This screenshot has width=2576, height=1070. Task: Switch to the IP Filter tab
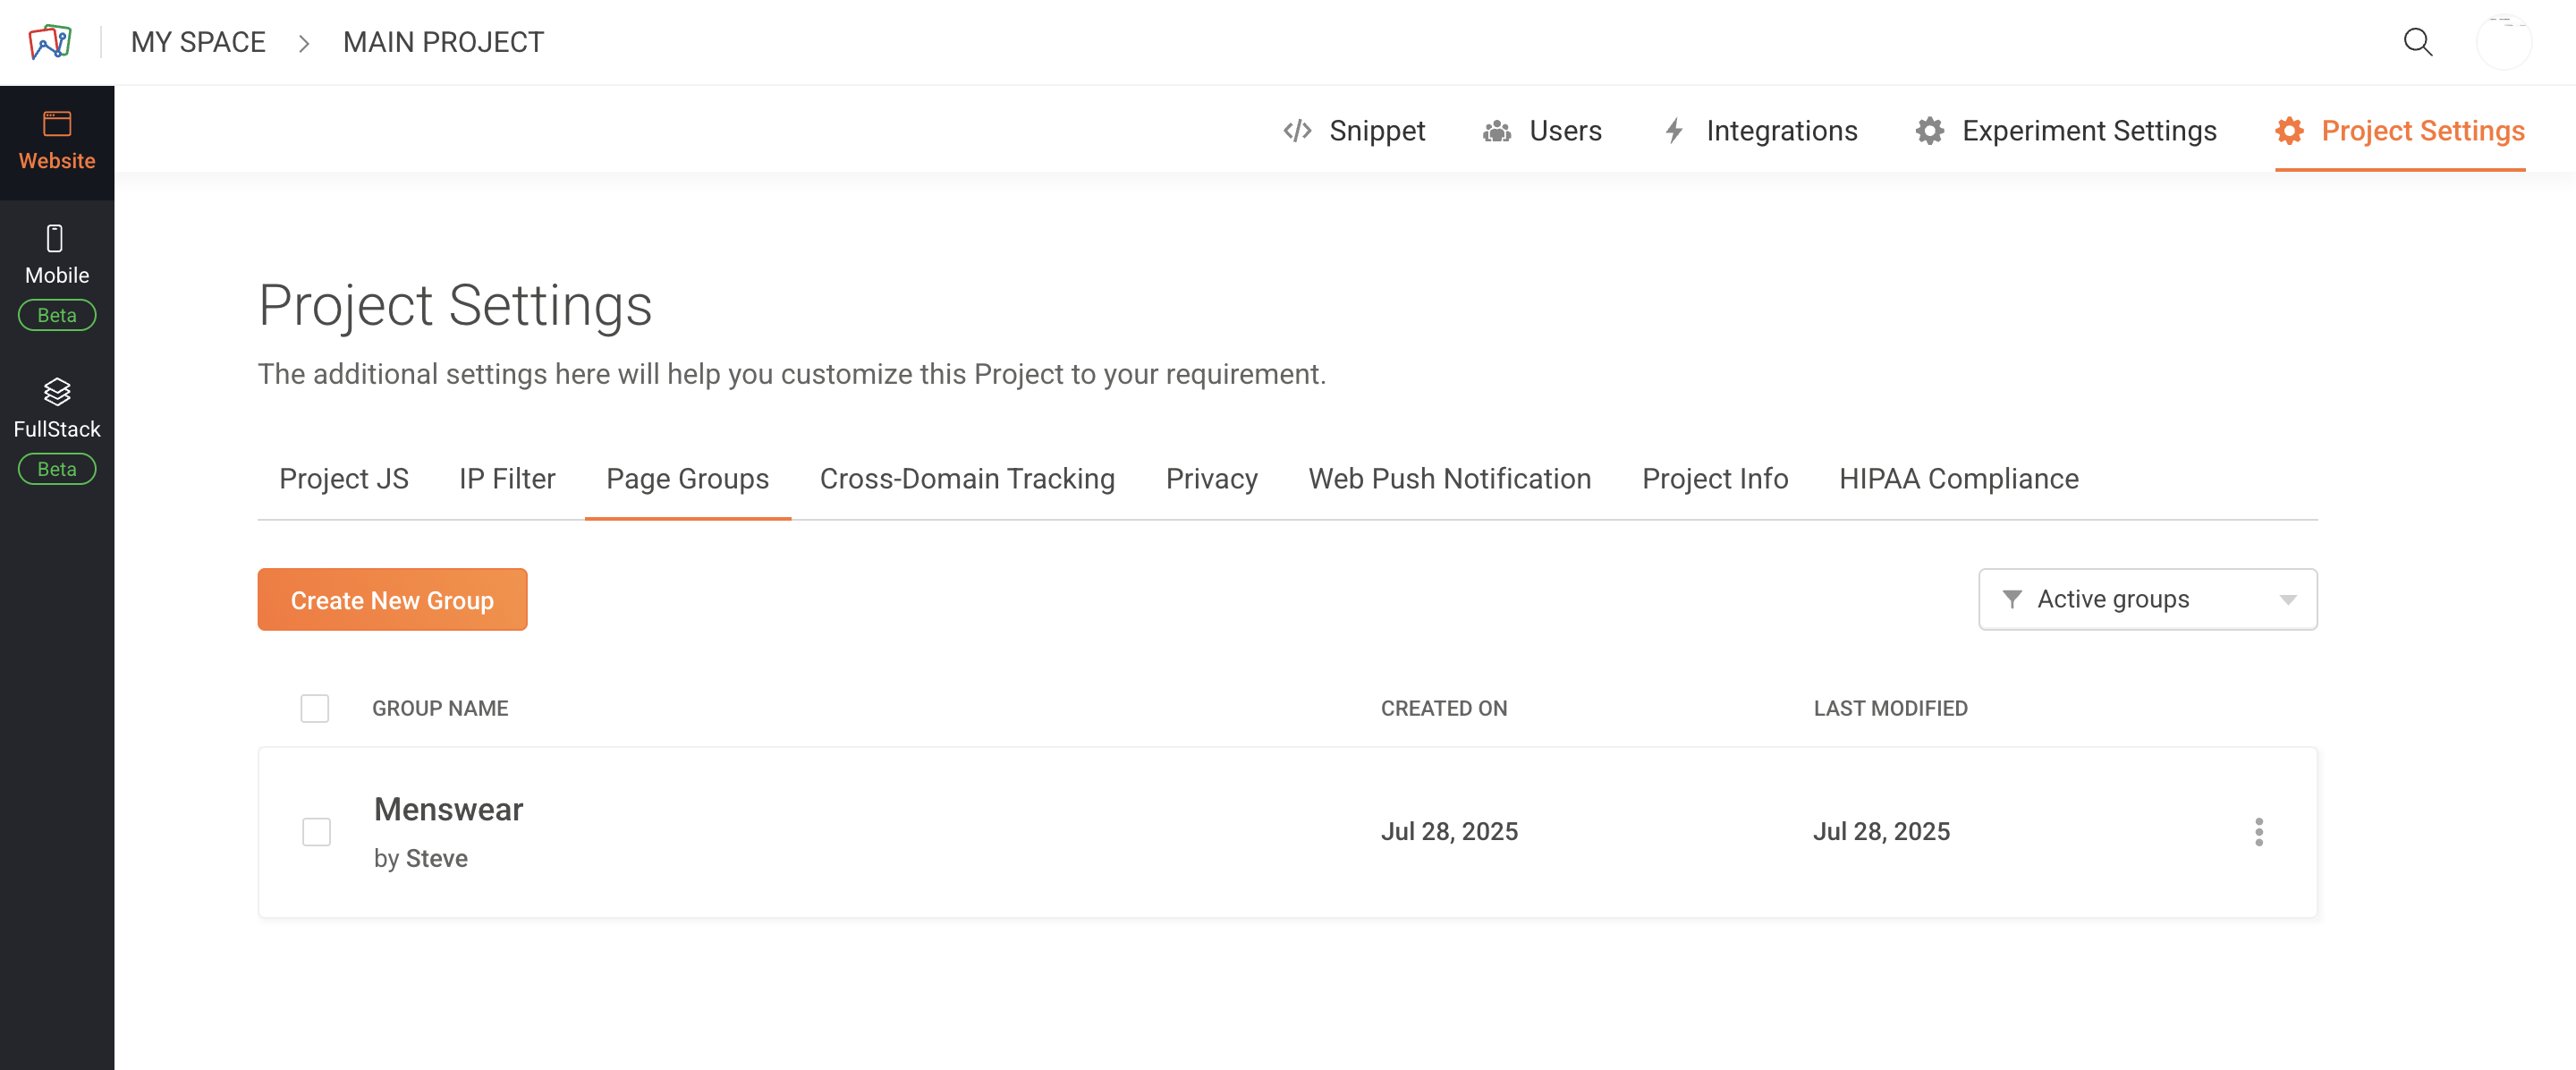click(x=506, y=479)
